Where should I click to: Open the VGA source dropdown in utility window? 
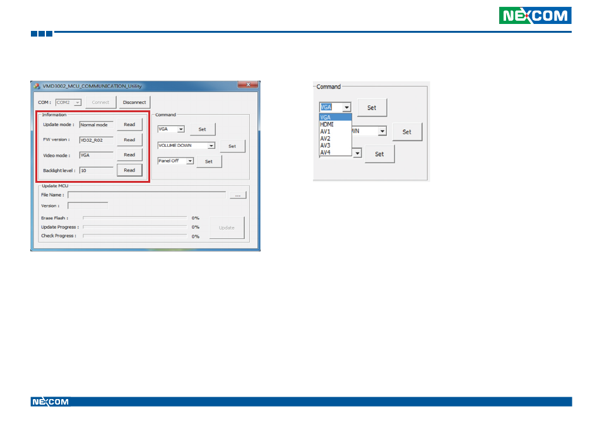click(181, 129)
